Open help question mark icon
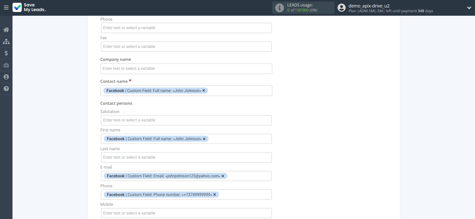Image resolution: width=475 pixels, height=219 pixels. pyautogui.click(x=6, y=89)
